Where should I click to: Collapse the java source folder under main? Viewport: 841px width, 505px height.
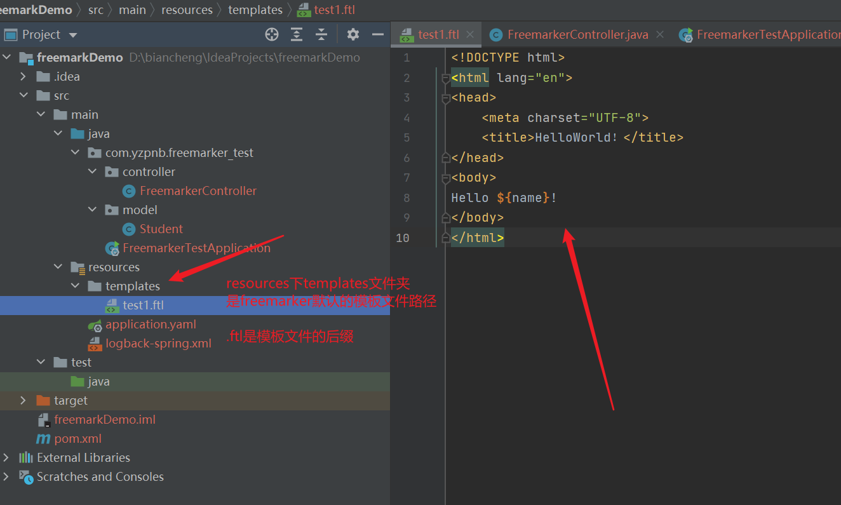point(58,133)
